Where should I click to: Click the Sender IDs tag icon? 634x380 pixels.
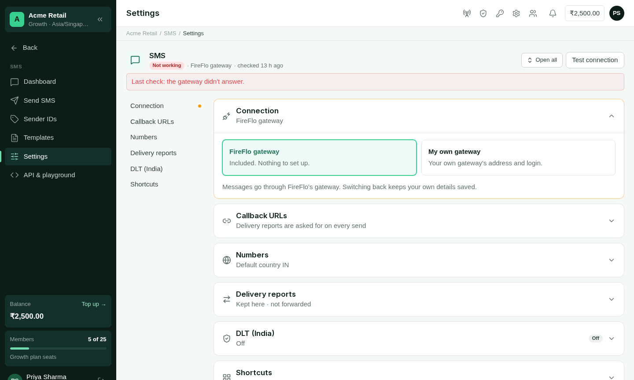15,119
